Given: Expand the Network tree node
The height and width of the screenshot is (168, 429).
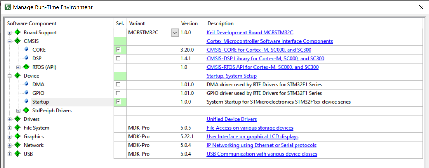Looking at the screenshot, I should pyautogui.click(x=10, y=145).
